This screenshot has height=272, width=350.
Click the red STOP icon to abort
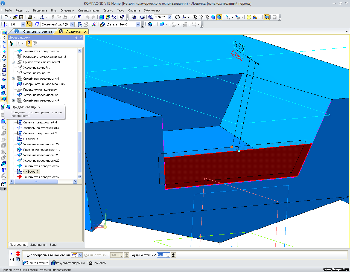pos(18,254)
